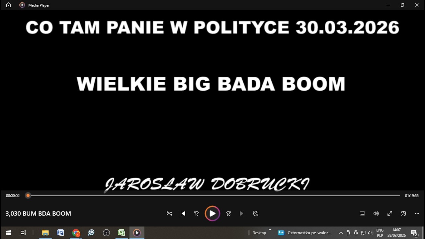Go to next track
The image size is (425, 239).
pyautogui.click(x=242, y=213)
